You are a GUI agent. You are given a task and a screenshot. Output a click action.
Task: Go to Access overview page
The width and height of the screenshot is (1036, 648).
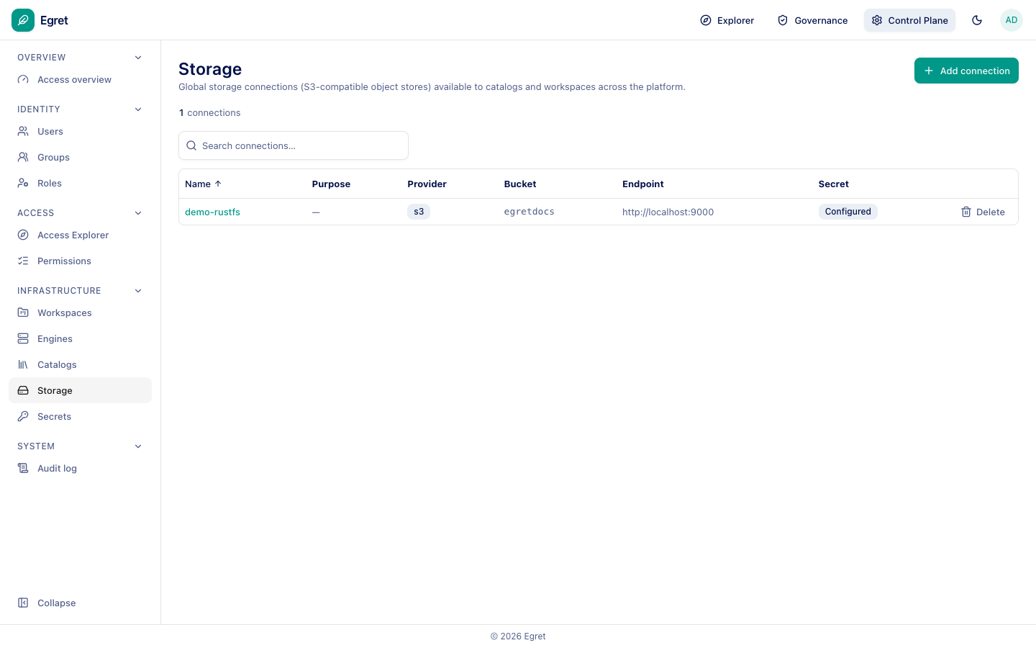click(x=80, y=80)
